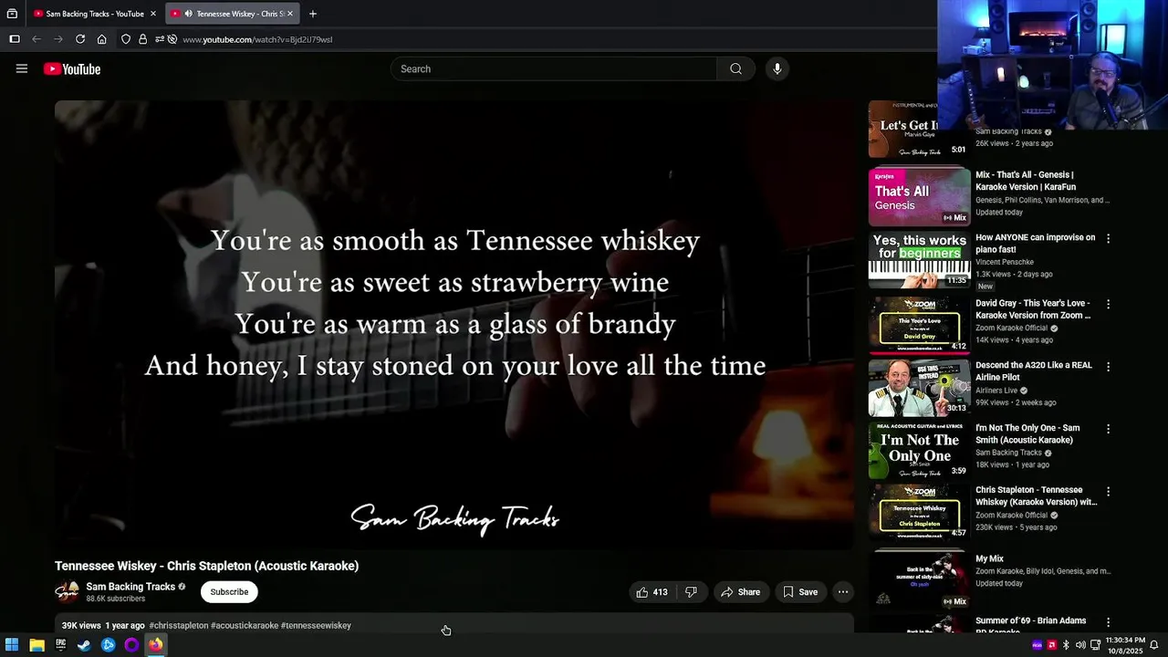
Task: Share the Tennessee Wiskey video
Action: 740,592
